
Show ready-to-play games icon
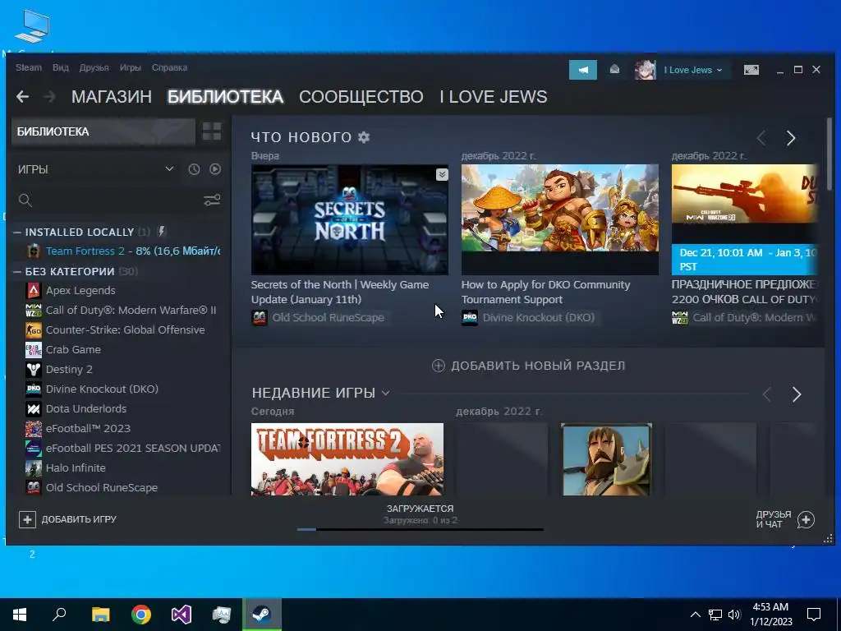(x=215, y=169)
